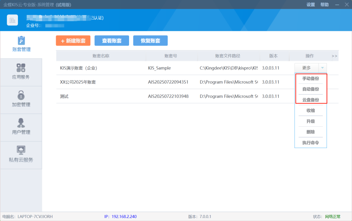The width and height of the screenshot is (352, 221).
Task: Click the 网络正常 status indicator
Action: point(333,217)
